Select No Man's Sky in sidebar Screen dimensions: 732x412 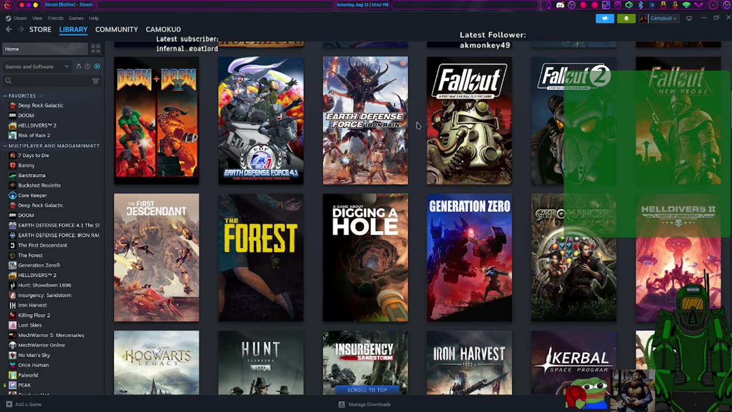(x=34, y=355)
